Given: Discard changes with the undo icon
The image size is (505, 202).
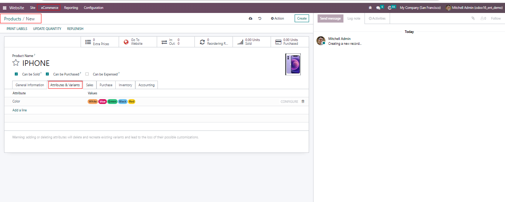Looking at the screenshot, I should (260, 18).
